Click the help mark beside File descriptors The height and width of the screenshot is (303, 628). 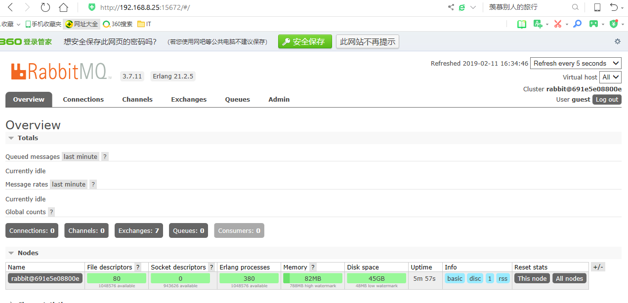[x=138, y=267]
